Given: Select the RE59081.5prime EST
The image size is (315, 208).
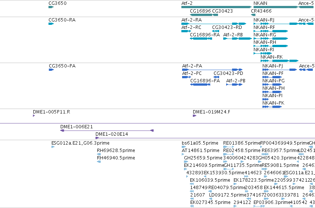Looking at the screenshot, I should (265, 169).
